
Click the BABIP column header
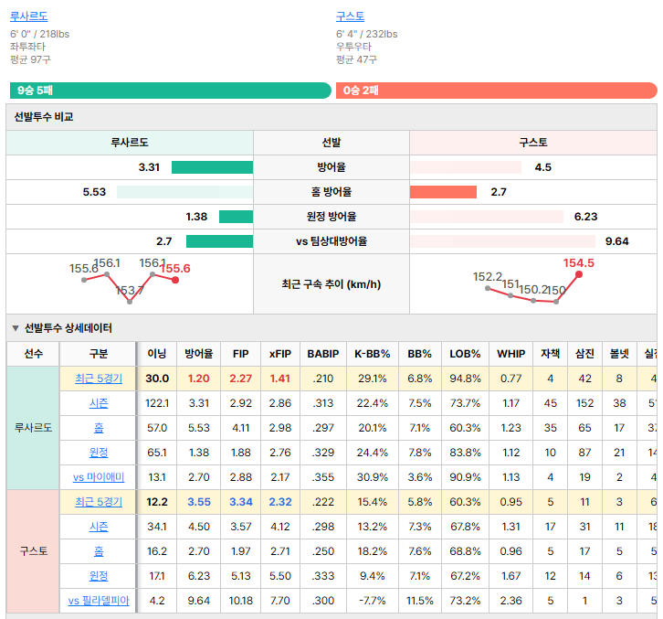[x=323, y=354]
